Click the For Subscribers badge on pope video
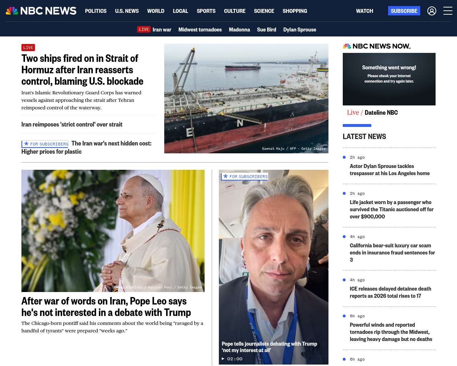 pos(245,177)
